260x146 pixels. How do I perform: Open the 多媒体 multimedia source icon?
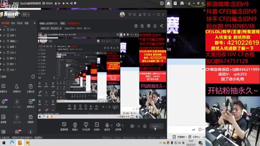pyautogui.click(x=97, y=125)
